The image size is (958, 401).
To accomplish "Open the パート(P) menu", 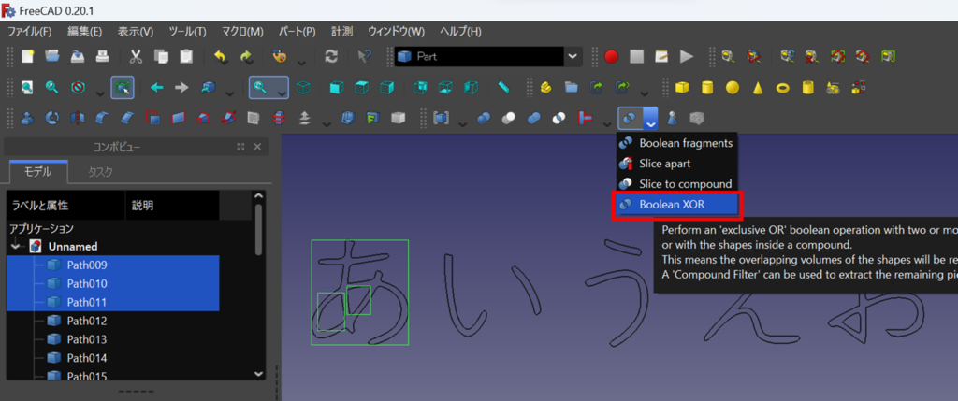I will (297, 32).
